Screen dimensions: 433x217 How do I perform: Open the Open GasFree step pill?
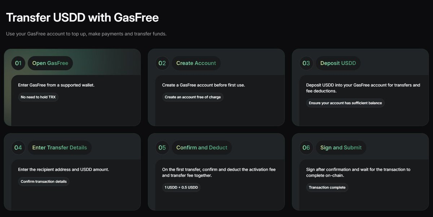click(x=50, y=63)
